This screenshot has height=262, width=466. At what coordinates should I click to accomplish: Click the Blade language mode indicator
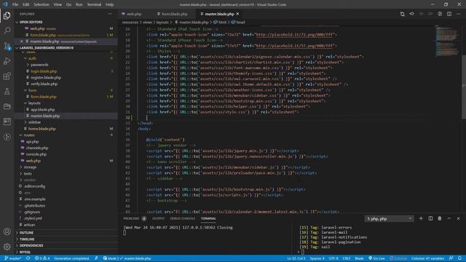359,258
